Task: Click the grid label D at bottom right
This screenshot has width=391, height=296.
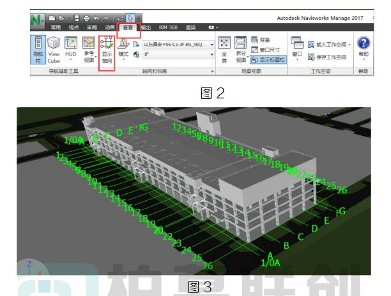Action: click(315, 228)
